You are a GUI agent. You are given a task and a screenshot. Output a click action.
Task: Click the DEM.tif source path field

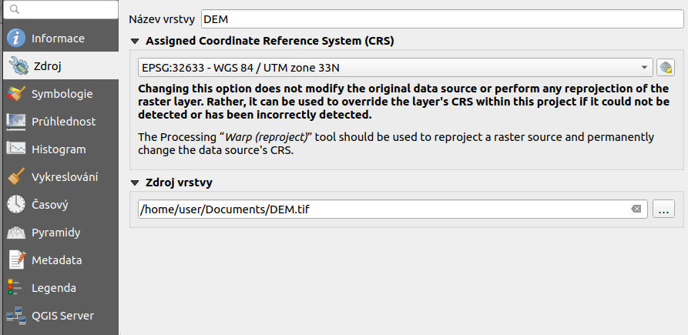pos(393,209)
